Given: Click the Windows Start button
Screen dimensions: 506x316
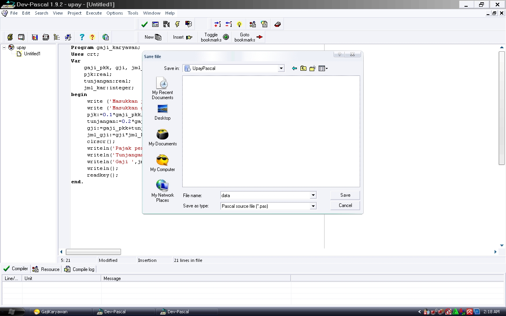Looking at the screenshot, I should pyautogui.click(x=12, y=312).
